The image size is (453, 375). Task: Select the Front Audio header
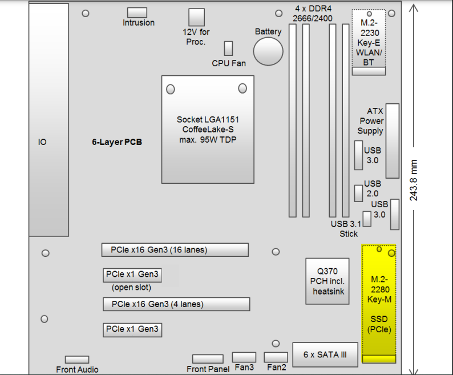pyautogui.click(x=77, y=360)
